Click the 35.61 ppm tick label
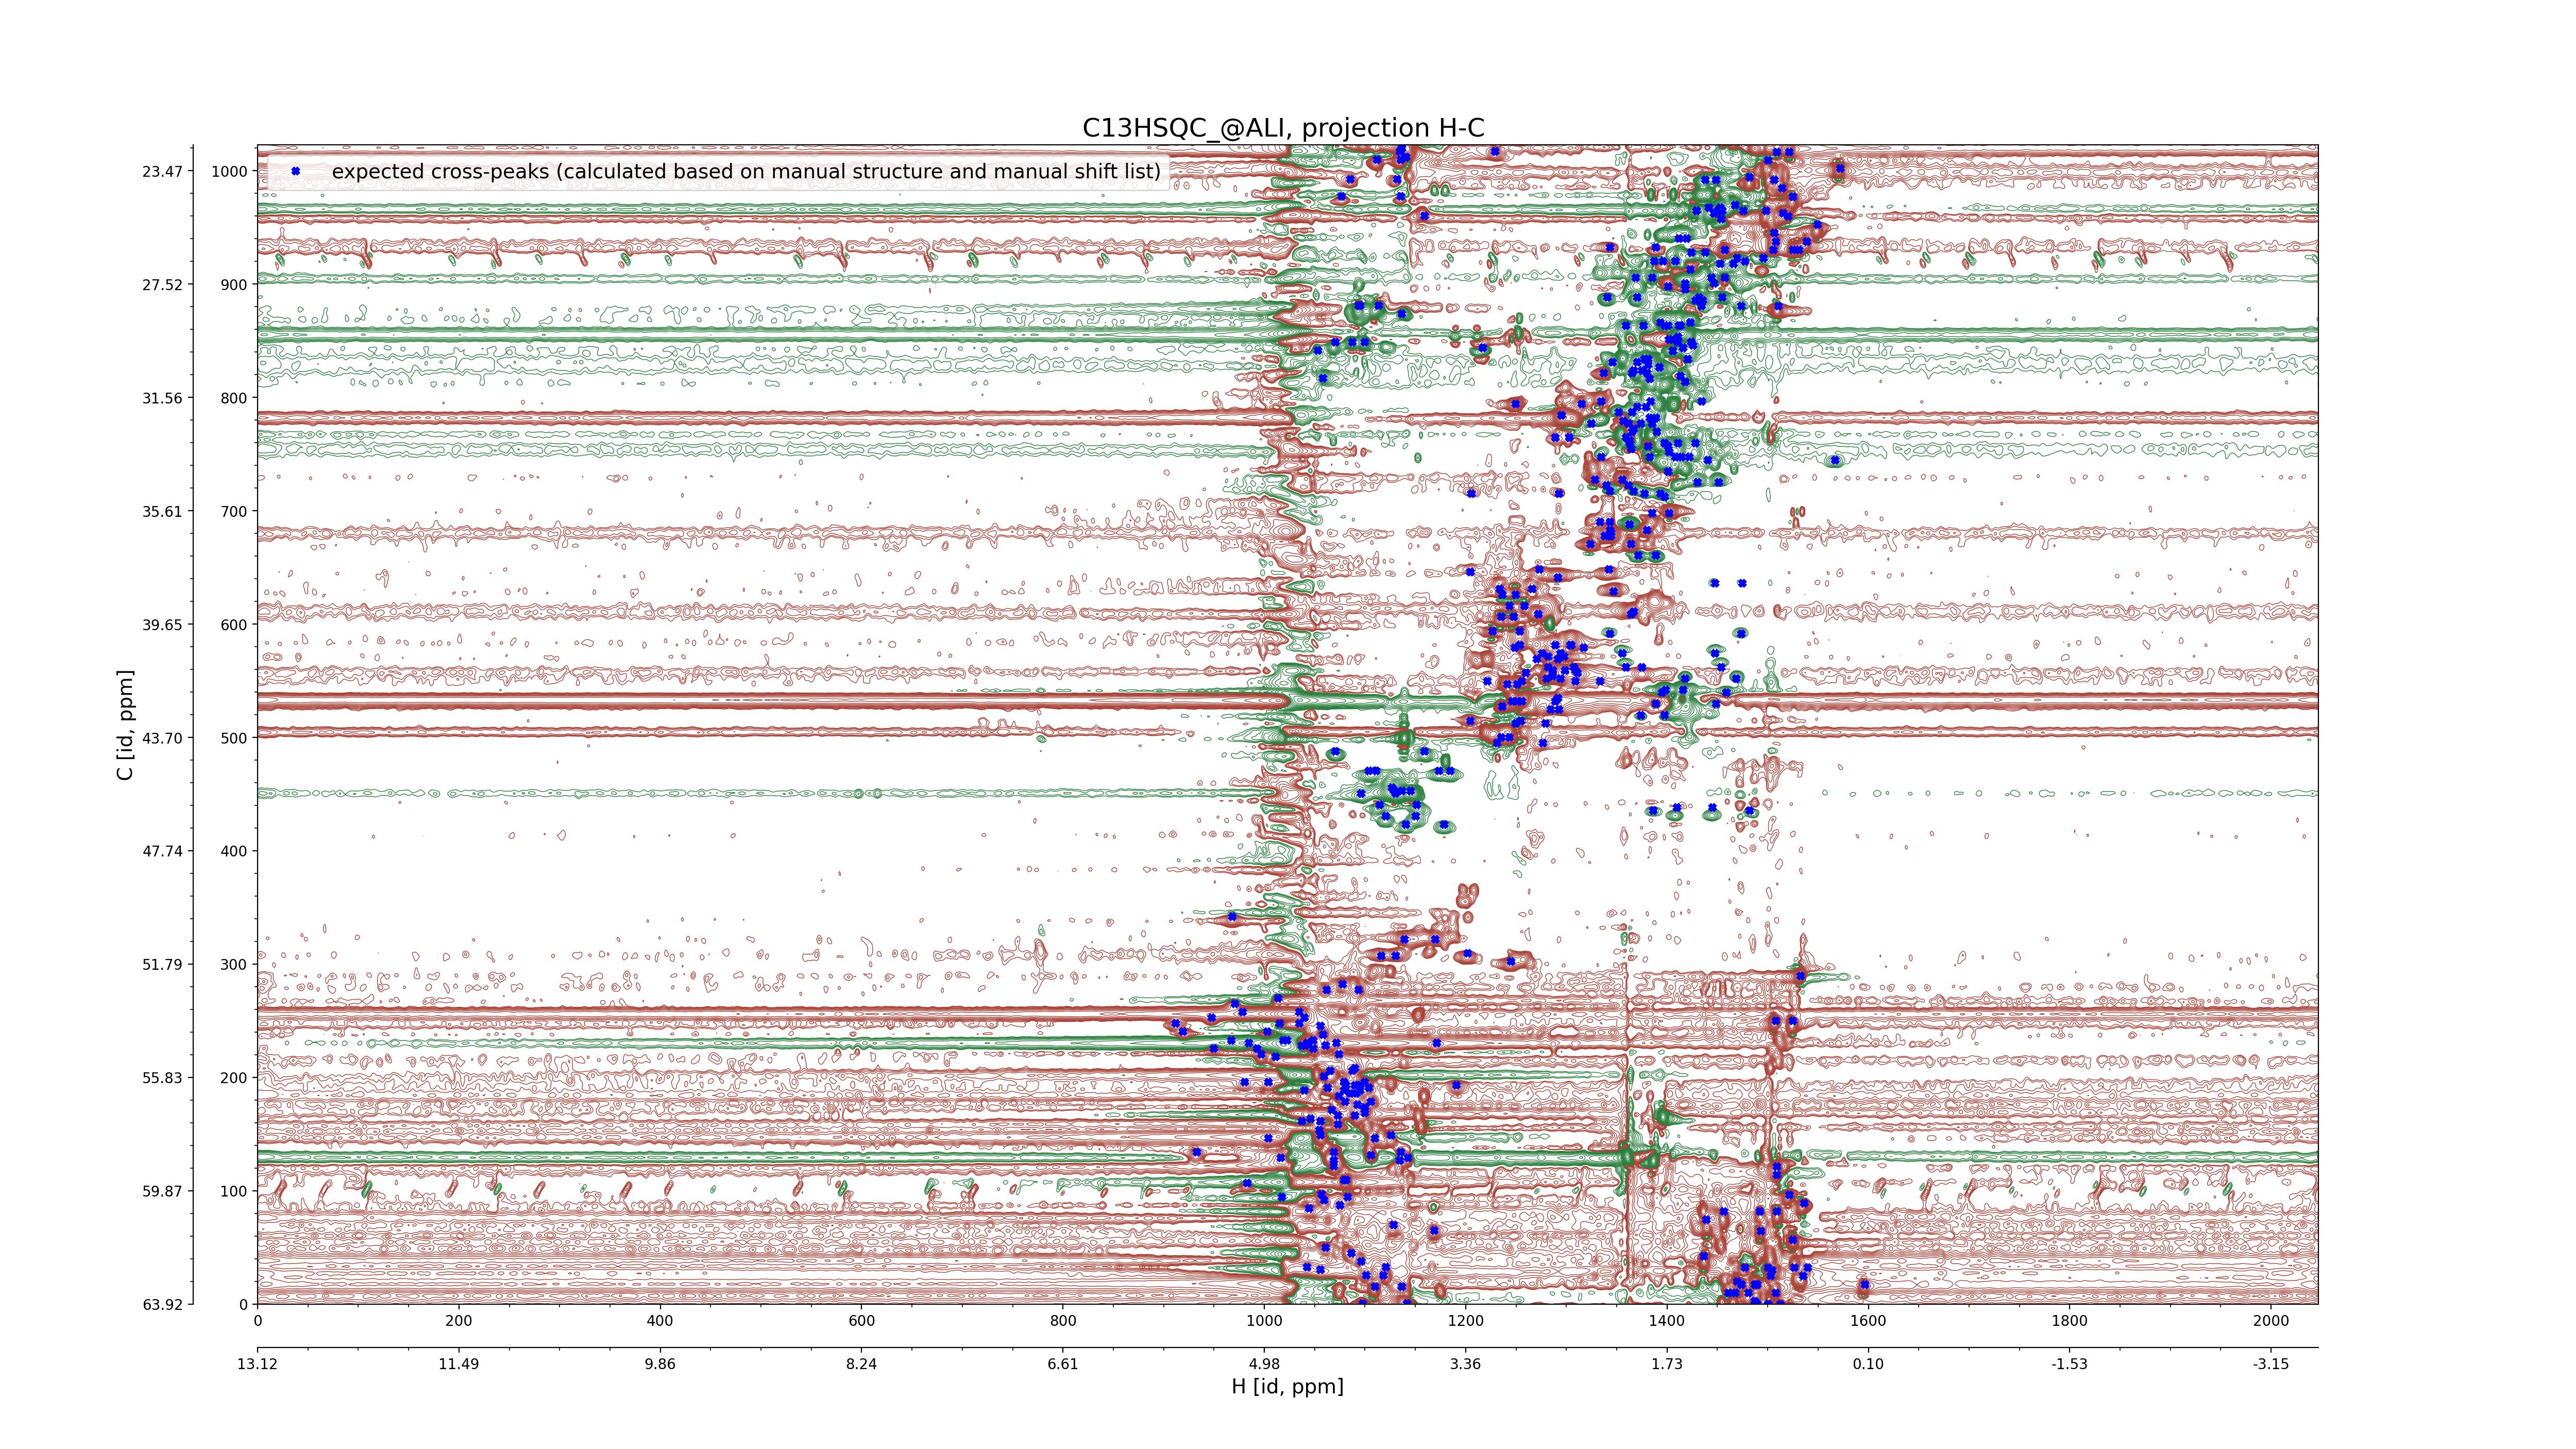Screen dimensions: 2576x1449 [x=162, y=512]
